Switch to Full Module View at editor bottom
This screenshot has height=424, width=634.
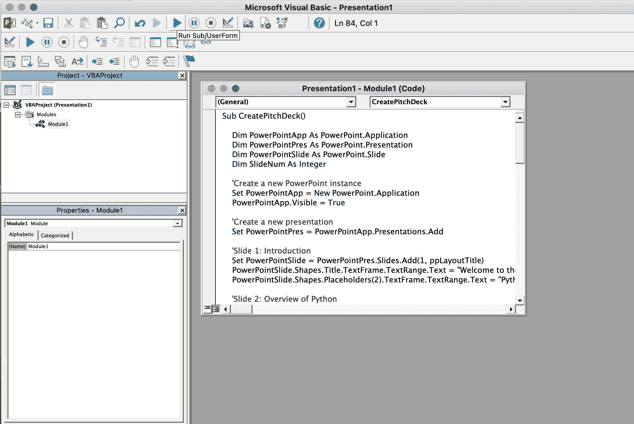(216, 309)
